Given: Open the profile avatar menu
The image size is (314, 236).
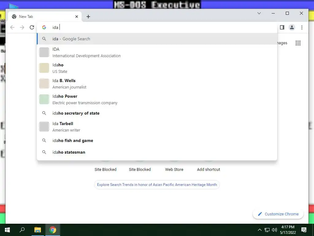Looking at the screenshot, I should [x=292, y=27].
